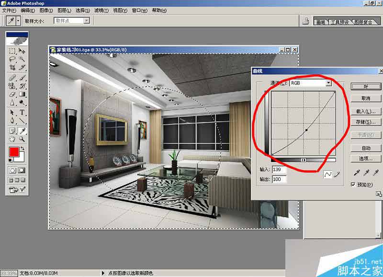Select the Pen tool
Image resolution: width=383 pixels, height=277 pixels.
pyautogui.click(x=12, y=121)
